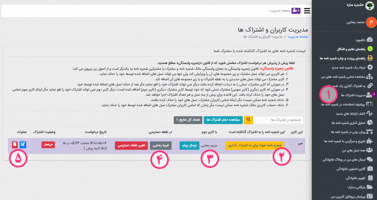Open راهنمای پرینت و چاپ menu item
The height and width of the screenshot is (200, 377).
[342, 58]
